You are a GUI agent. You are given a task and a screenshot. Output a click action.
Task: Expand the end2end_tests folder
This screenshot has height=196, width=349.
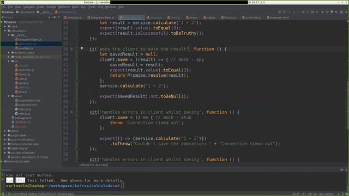pos(9,53)
